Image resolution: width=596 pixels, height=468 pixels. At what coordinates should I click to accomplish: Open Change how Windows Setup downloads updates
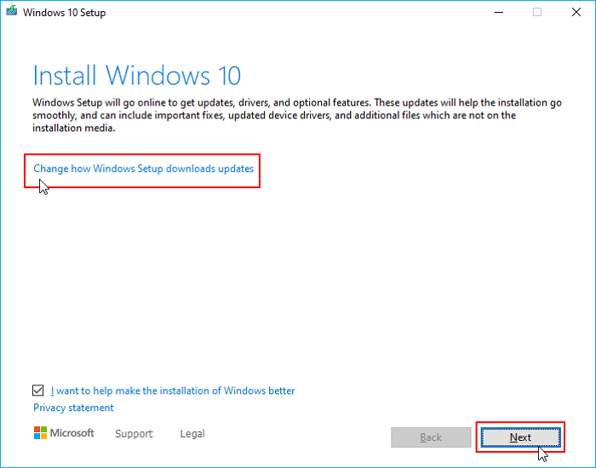[x=143, y=168]
